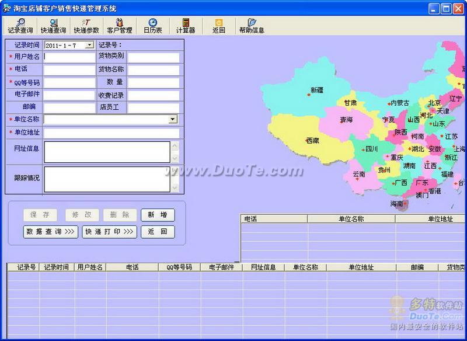
Task: Click the 快递查询 toolbar icon
Action: point(53,26)
